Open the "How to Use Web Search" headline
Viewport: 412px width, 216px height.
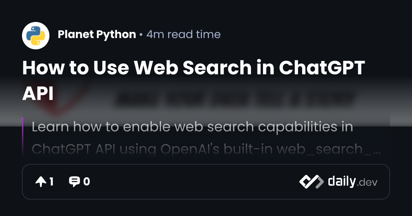pyautogui.click(x=193, y=68)
